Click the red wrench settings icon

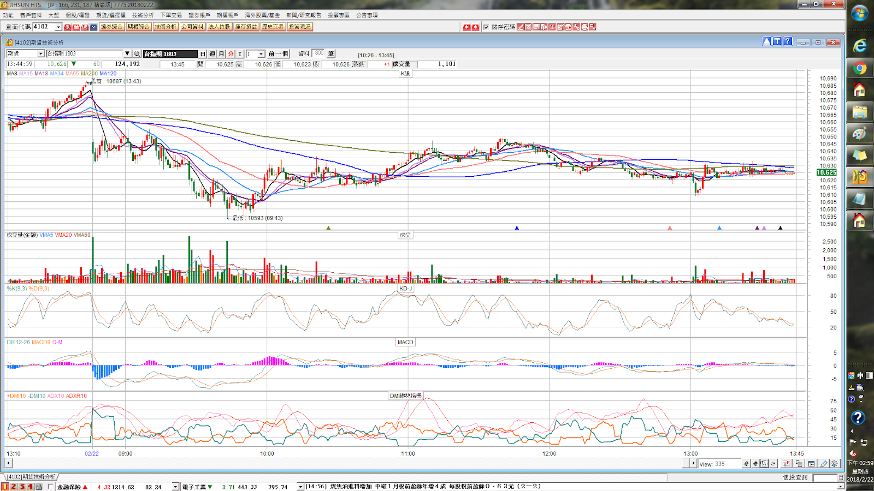576,27
